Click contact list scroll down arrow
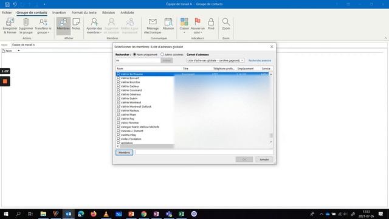 pyautogui.click(x=271, y=142)
